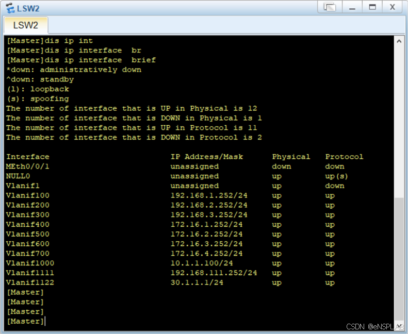Click the Vlanif700 interface name

pos(27,254)
